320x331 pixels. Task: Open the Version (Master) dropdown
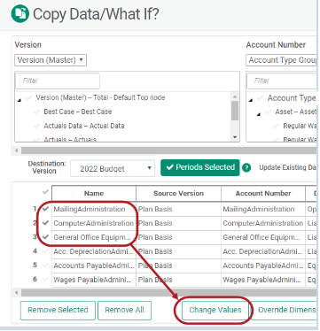coord(51,60)
